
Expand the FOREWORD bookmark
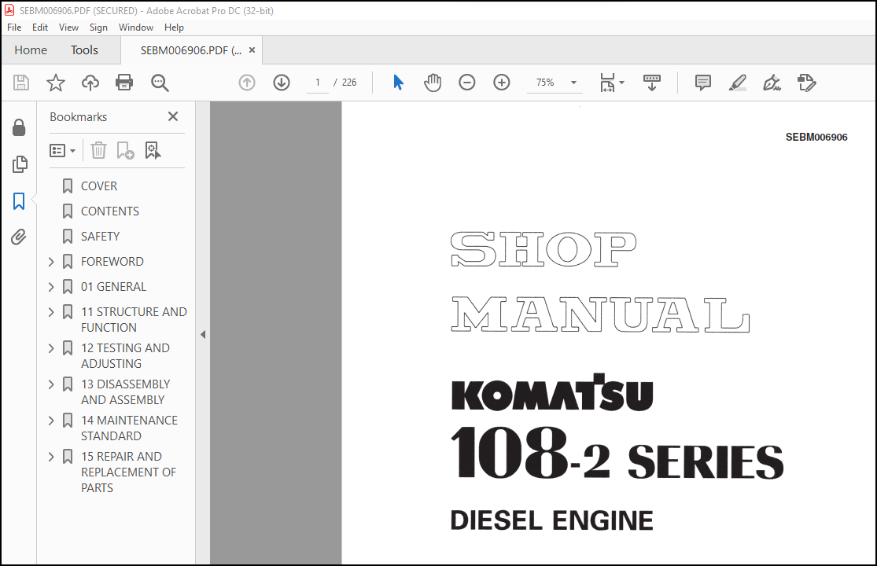click(51, 262)
